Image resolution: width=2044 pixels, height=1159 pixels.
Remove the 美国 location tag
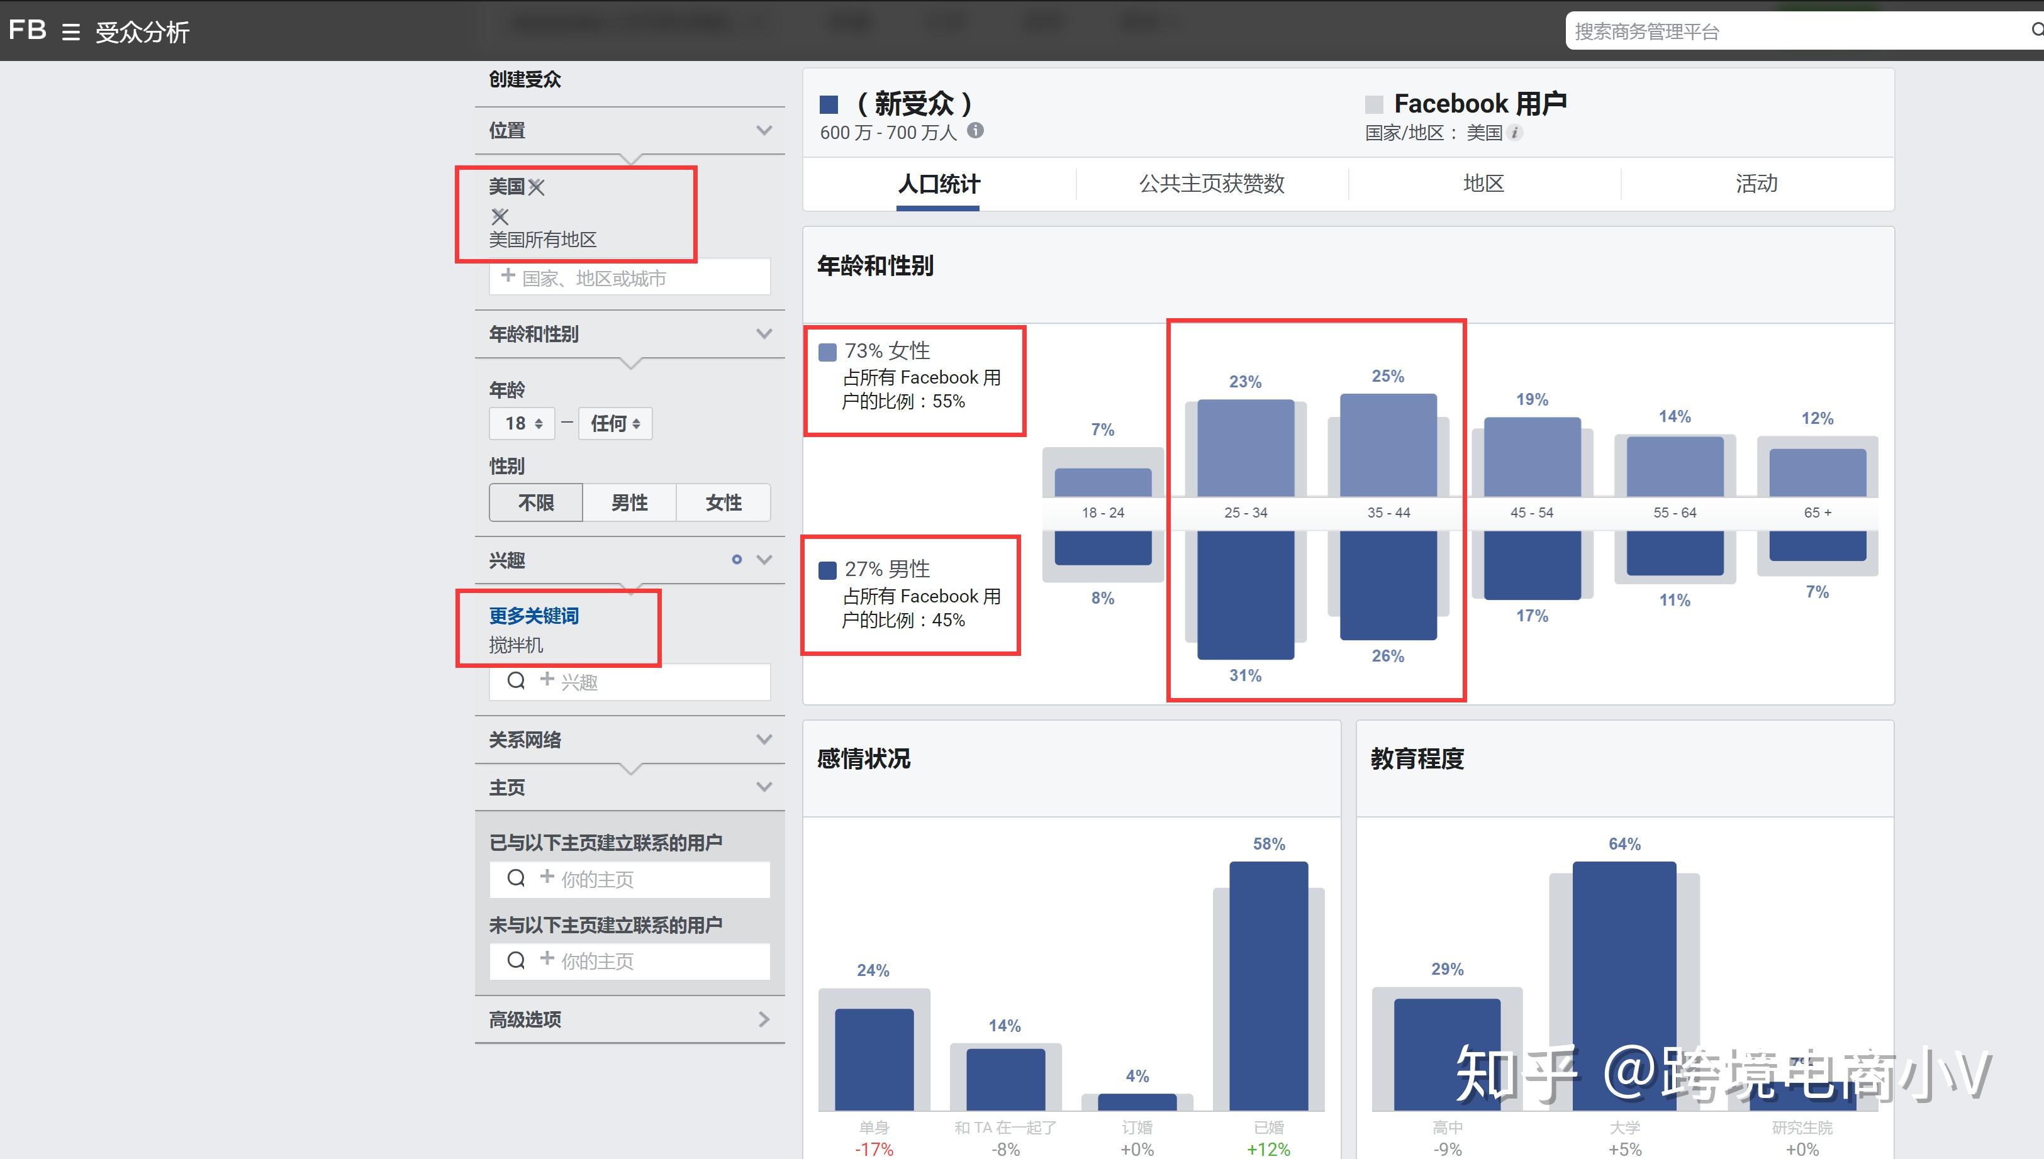click(537, 187)
